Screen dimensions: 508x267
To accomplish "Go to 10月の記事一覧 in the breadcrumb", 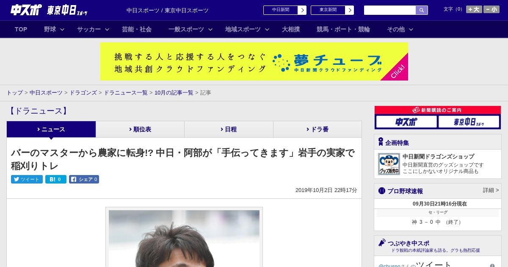I will 174,92.
